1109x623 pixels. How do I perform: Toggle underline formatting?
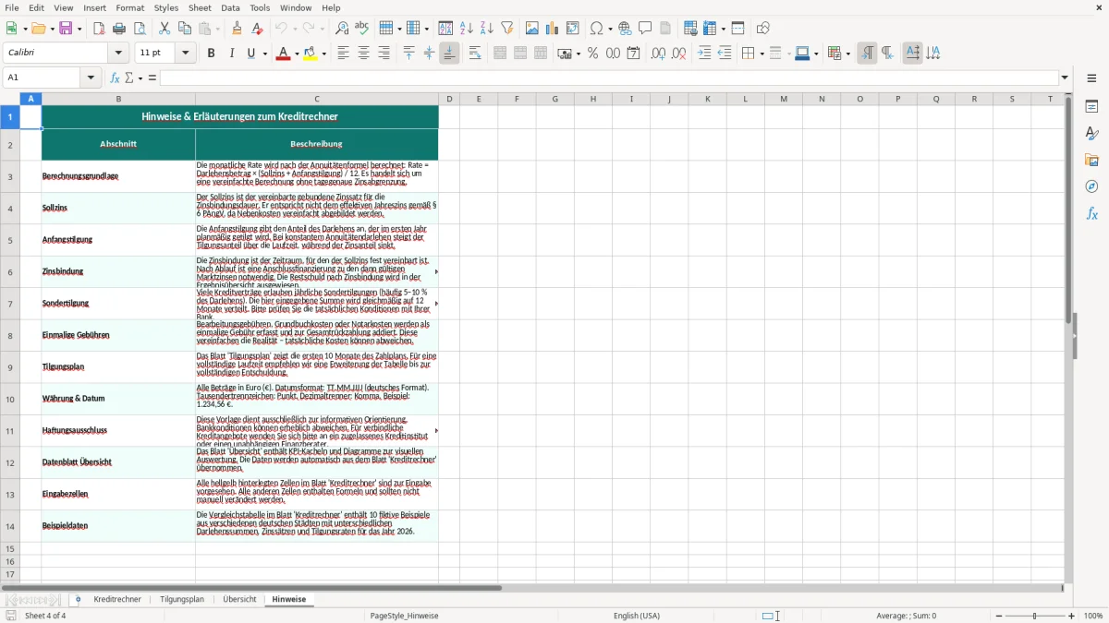250,54
